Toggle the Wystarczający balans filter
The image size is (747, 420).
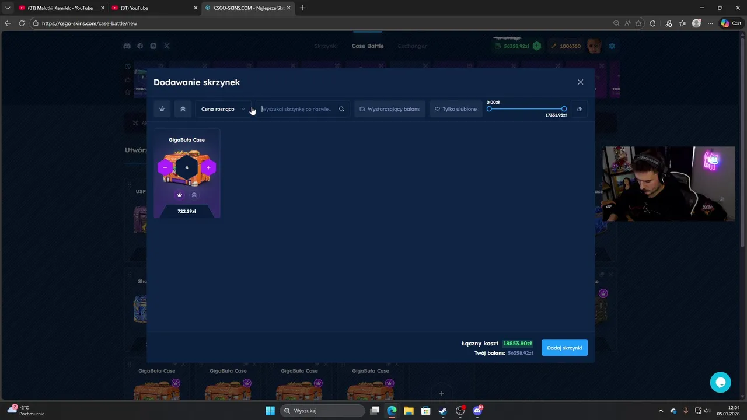coord(390,109)
